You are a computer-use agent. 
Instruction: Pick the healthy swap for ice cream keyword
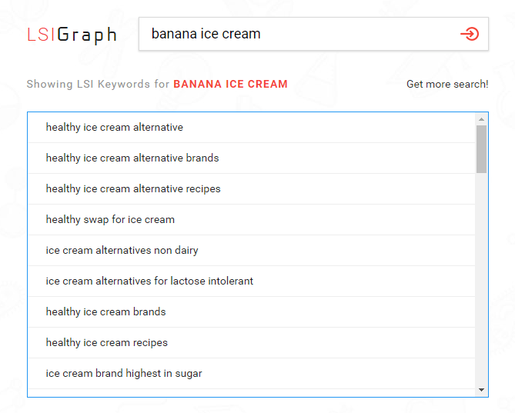pos(110,219)
